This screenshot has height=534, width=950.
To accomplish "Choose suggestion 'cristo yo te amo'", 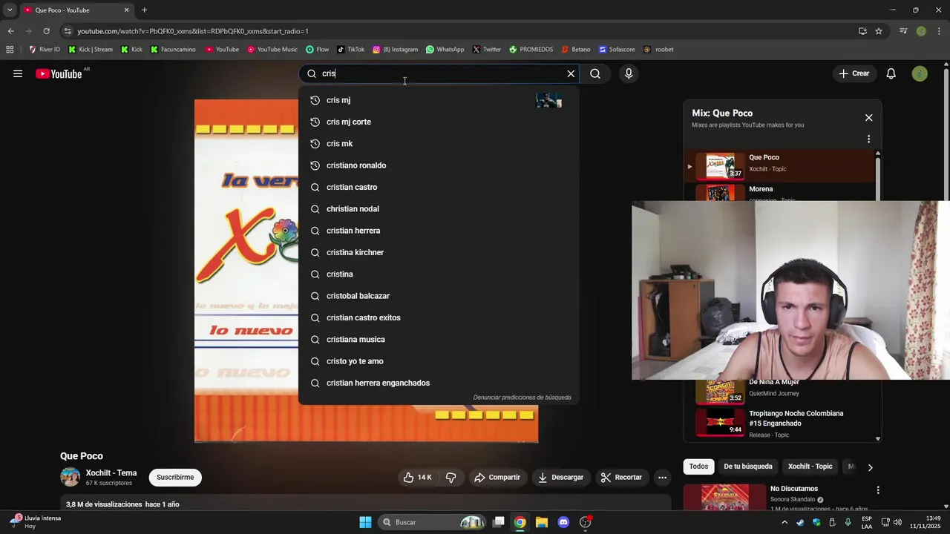I will click(x=439, y=361).
